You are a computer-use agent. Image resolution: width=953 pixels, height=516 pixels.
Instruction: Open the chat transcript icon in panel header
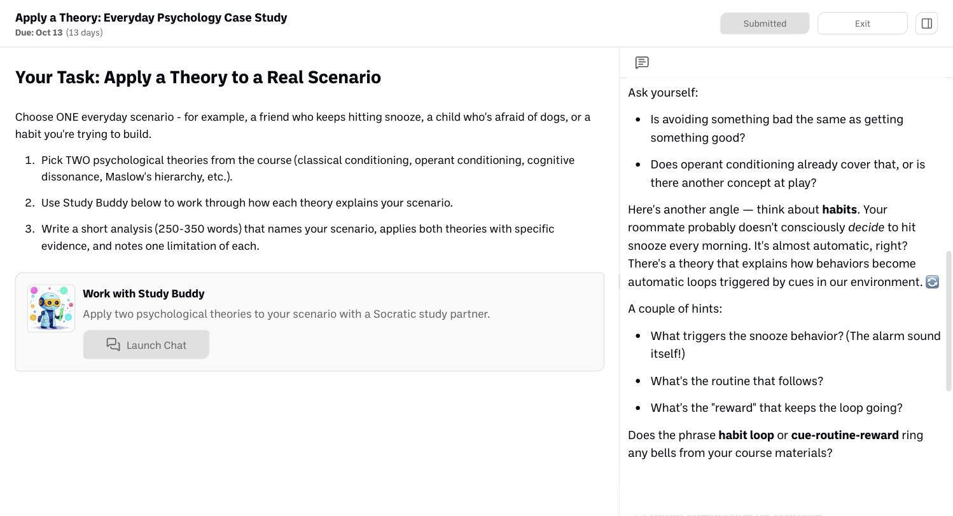642,62
